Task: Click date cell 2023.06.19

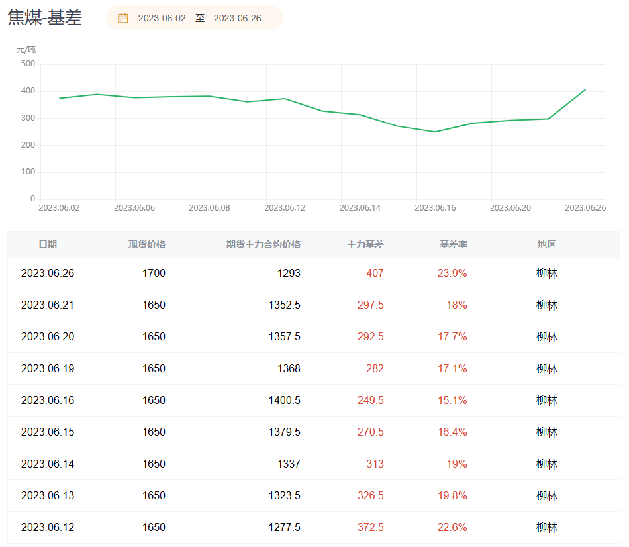Action: [x=48, y=368]
